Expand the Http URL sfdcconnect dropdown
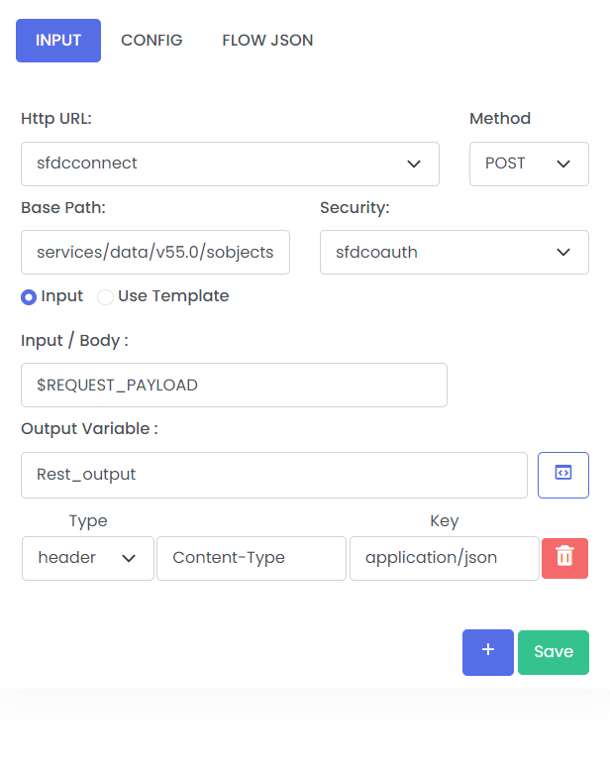The image size is (610, 775). pos(230,165)
